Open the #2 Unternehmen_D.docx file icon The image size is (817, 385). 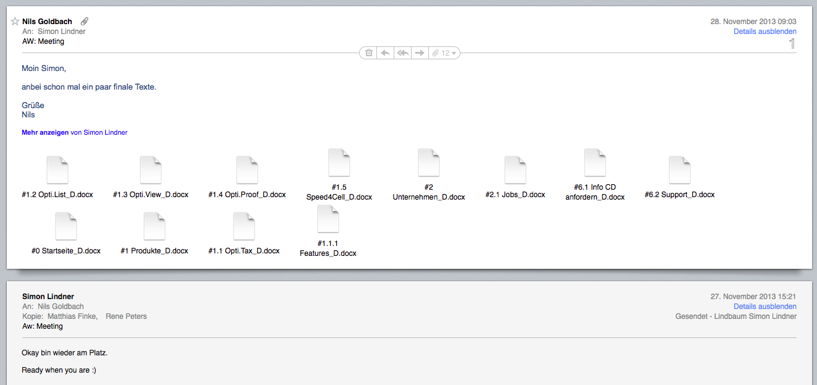pyautogui.click(x=429, y=163)
